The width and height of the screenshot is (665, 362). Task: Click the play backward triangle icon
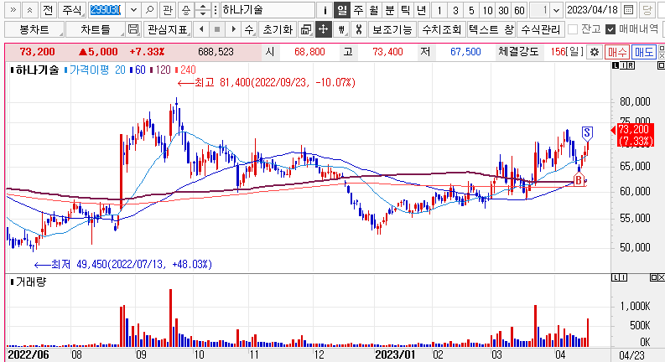pos(201,29)
